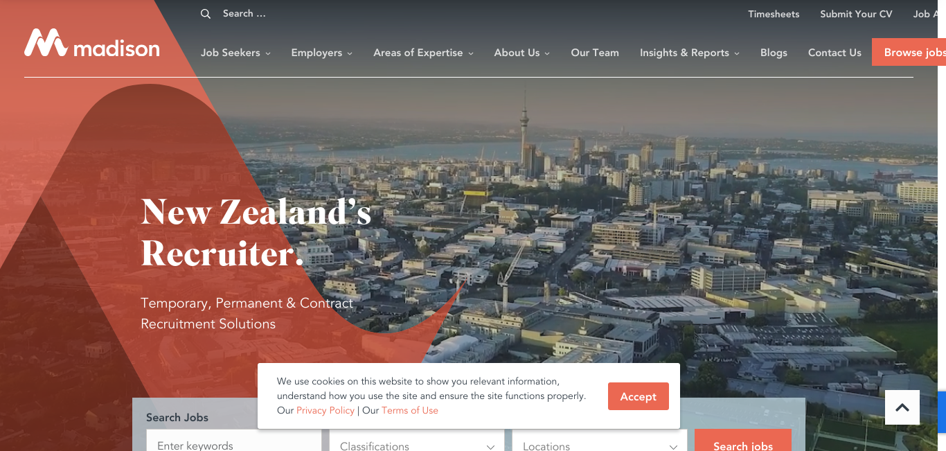Click the back-to-top arrow button
Screen dimensions: 946x451
click(x=902, y=407)
